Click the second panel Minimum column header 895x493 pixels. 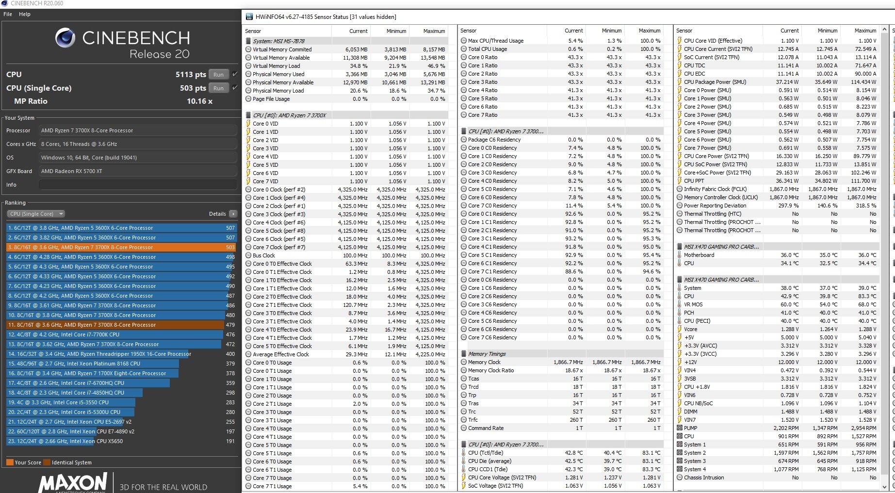(605, 31)
